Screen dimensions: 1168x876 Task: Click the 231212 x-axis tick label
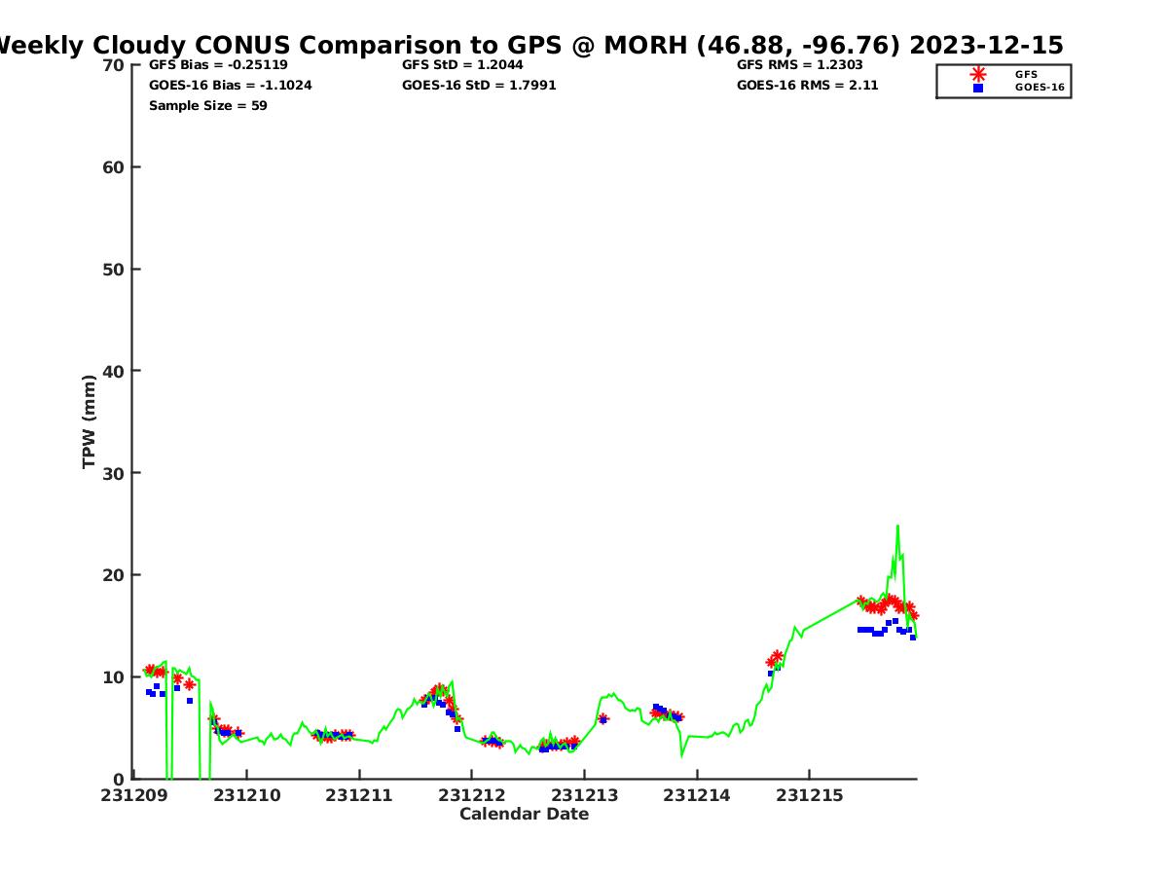tap(472, 795)
